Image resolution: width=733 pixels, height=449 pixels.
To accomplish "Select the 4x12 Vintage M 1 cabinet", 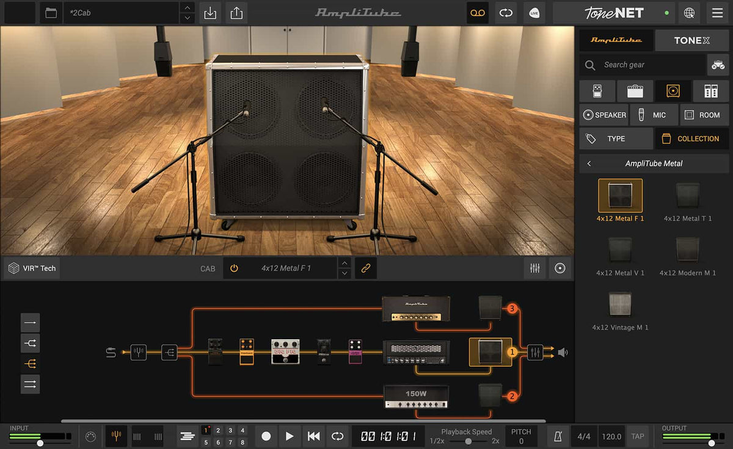I will pyautogui.click(x=620, y=310).
